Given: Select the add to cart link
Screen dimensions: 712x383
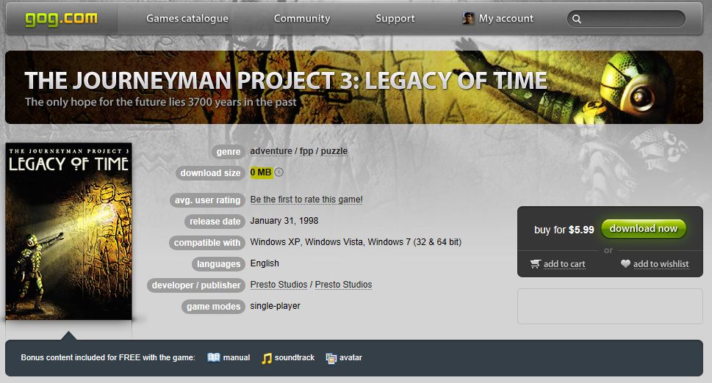Looking at the screenshot, I should coord(564,264).
